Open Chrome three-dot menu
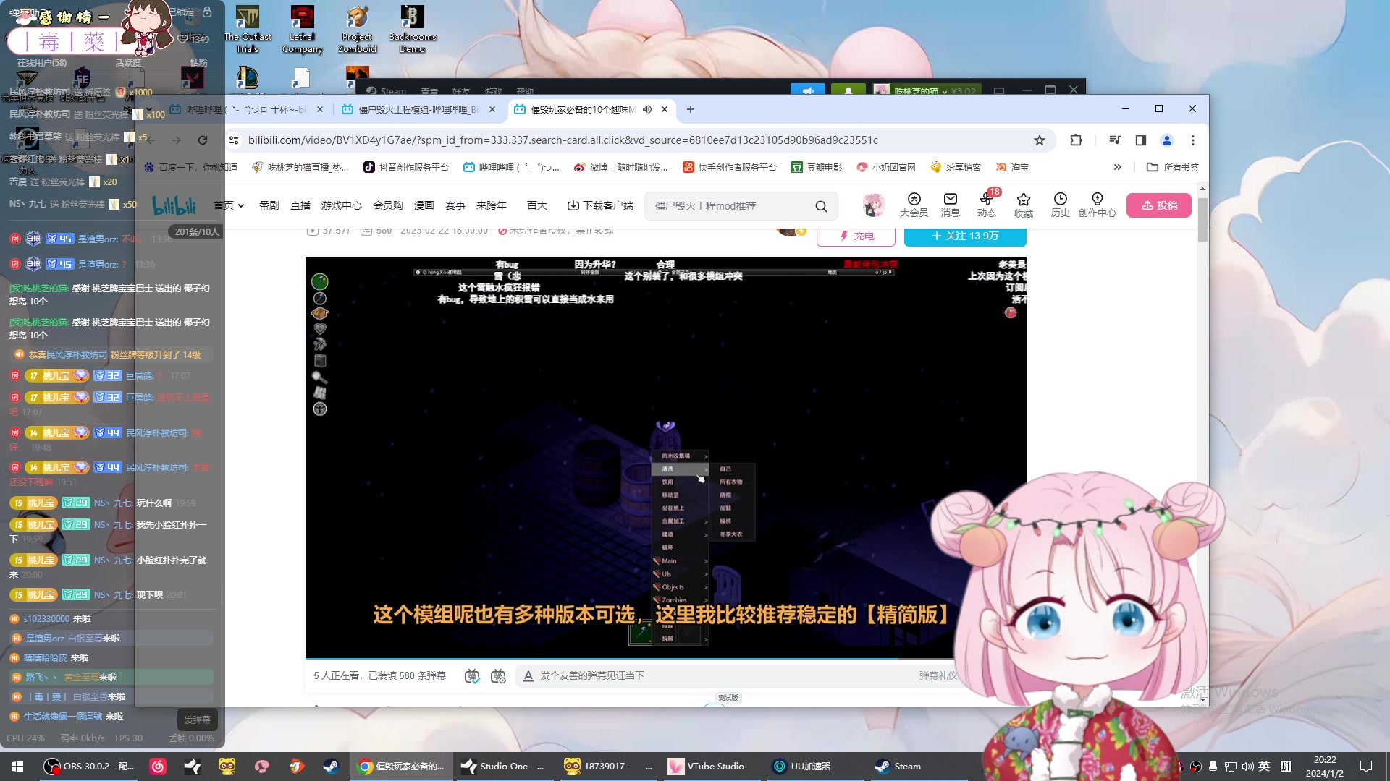The height and width of the screenshot is (781, 1390). tap(1193, 140)
